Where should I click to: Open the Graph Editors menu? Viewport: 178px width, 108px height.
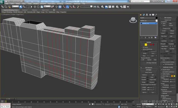[51, 4]
